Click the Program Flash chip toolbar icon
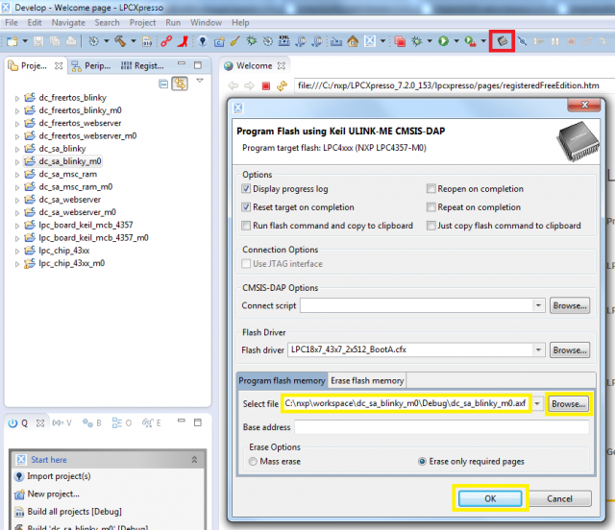The height and width of the screenshot is (530, 615). (502, 41)
